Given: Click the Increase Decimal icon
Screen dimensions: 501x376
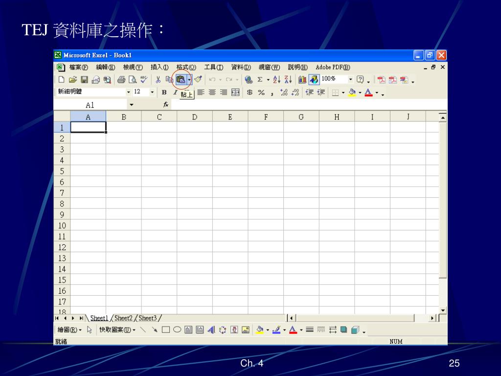Looking at the screenshot, I should (284, 93).
